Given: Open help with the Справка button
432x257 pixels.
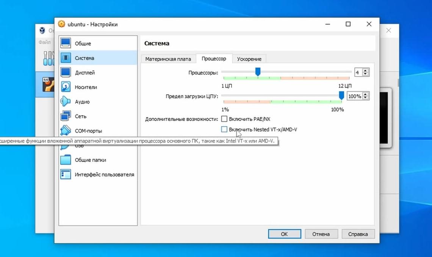Looking at the screenshot, I should tap(358, 234).
